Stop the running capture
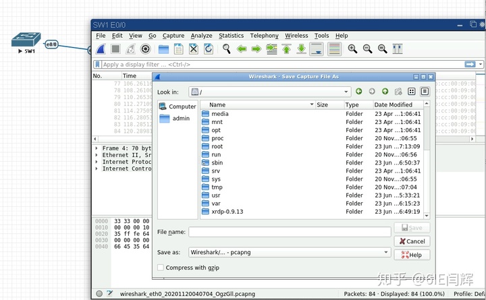 click(x=115, y=49)
